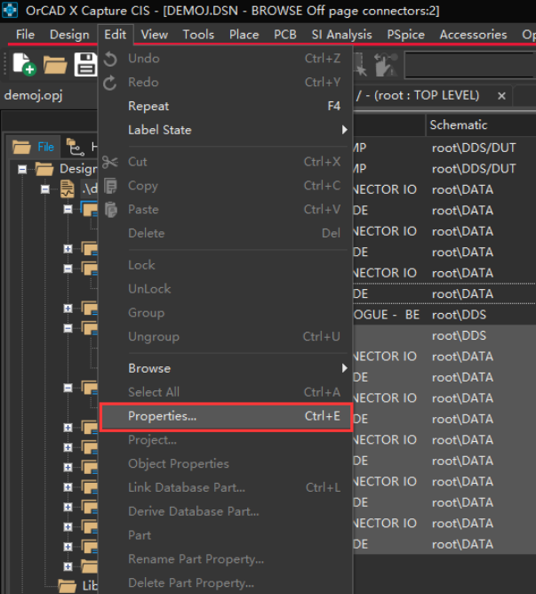Choose Rename Part Property... menu item

pyautogui.click(x=226, y=559)
